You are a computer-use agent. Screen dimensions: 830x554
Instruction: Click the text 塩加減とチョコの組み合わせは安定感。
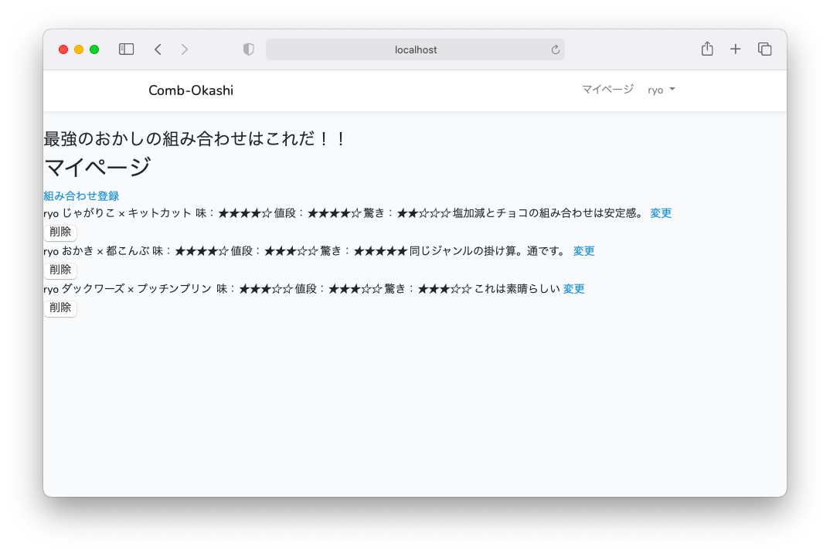[550, 212]
